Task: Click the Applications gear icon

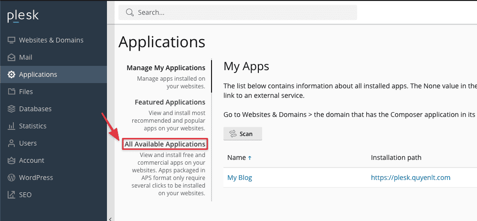Action: coord(11,74)
